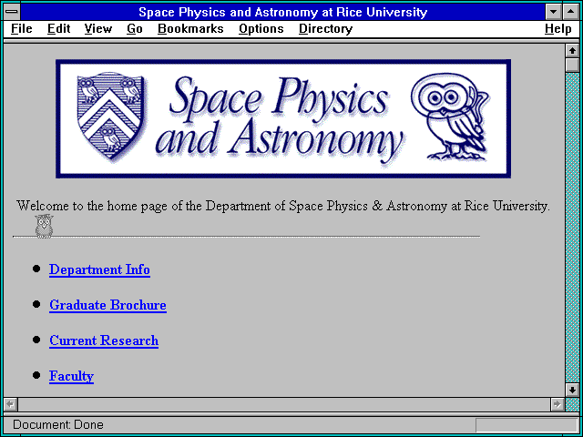Click the window control menu box

(12, 12)
